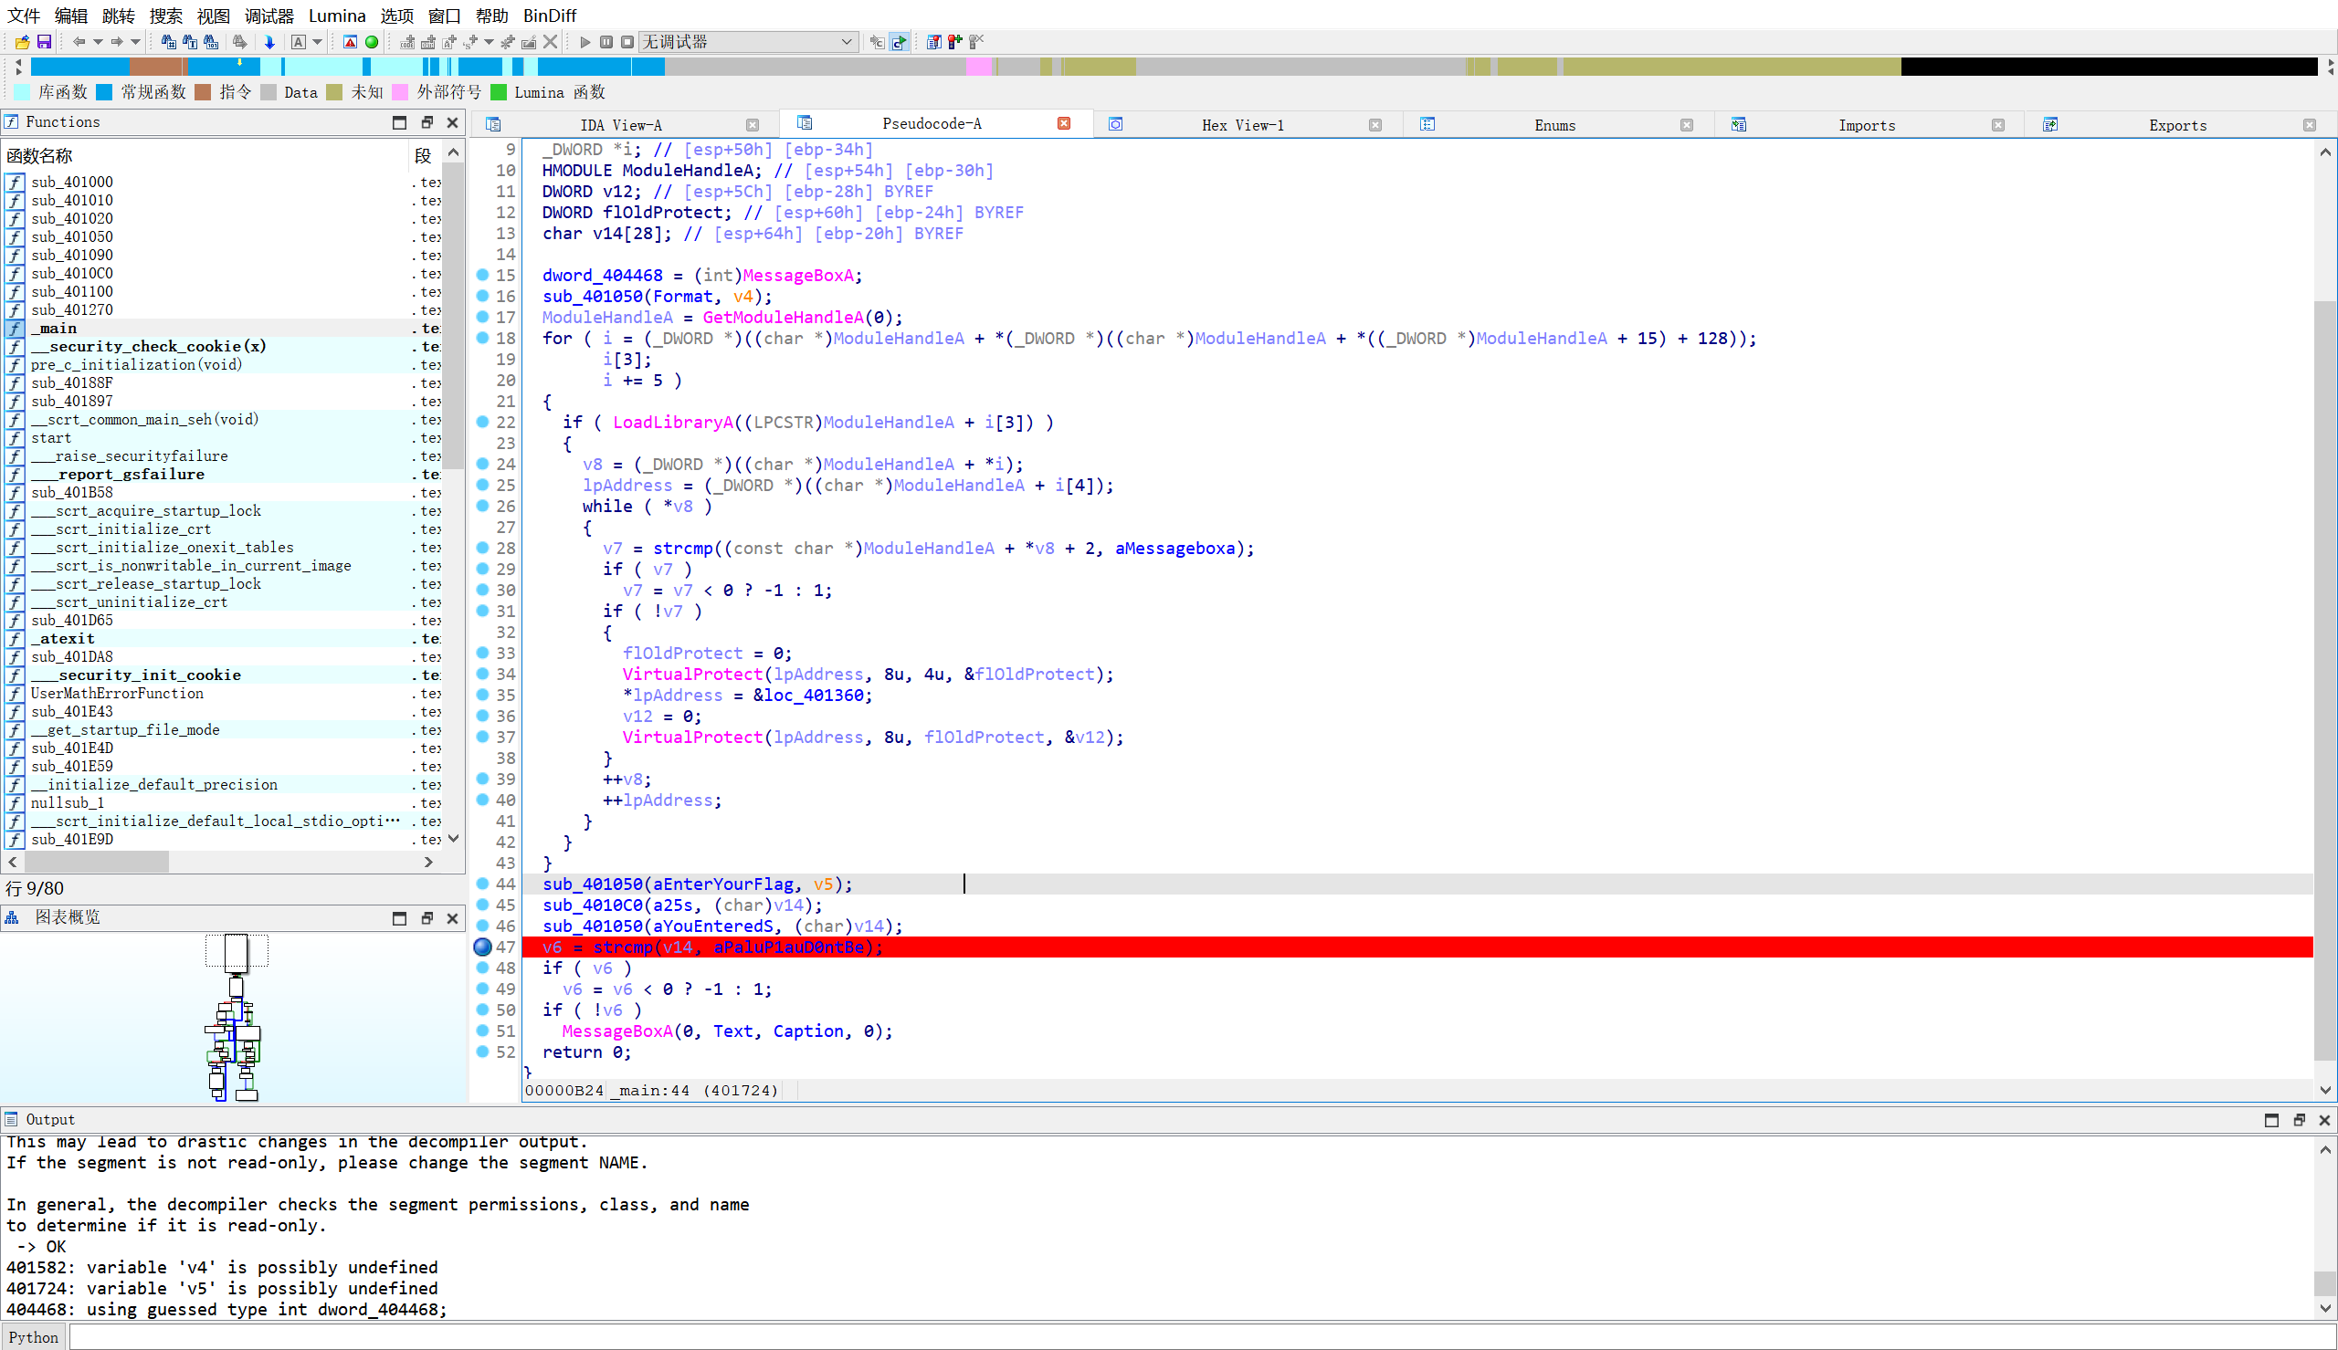Save the database using the disk icon
The image size is (2338, 1350).
pyautogui.click(x=43, y=42)
